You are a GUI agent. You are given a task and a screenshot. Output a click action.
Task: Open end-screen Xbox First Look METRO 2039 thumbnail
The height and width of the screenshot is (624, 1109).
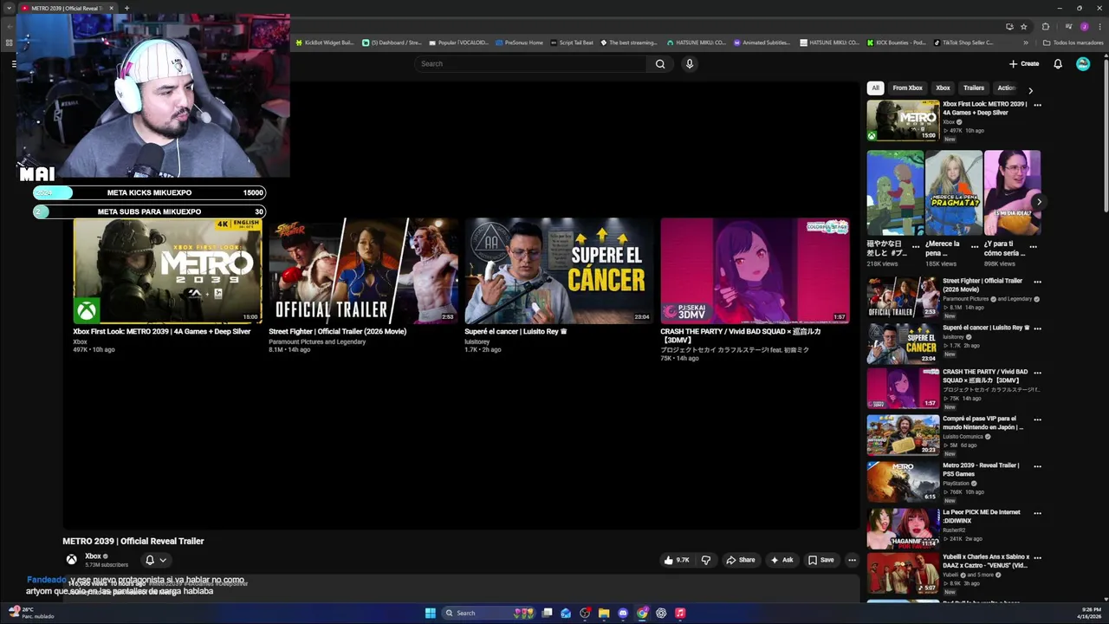[x=167, y=270]
